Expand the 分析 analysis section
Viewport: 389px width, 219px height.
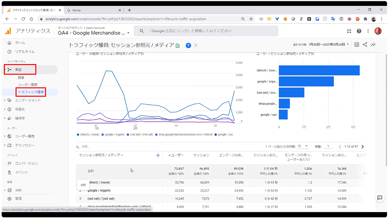click(x=18, y=190)
